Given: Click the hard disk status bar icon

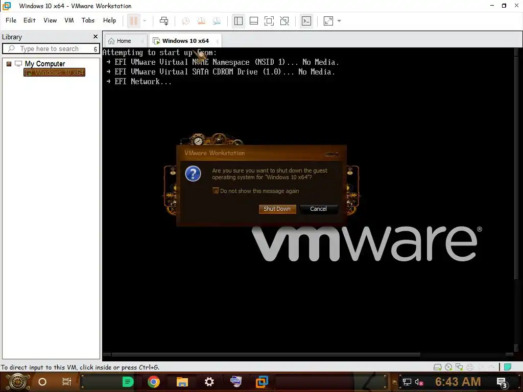Looking at the screenshot, I should tap(437, 367).
